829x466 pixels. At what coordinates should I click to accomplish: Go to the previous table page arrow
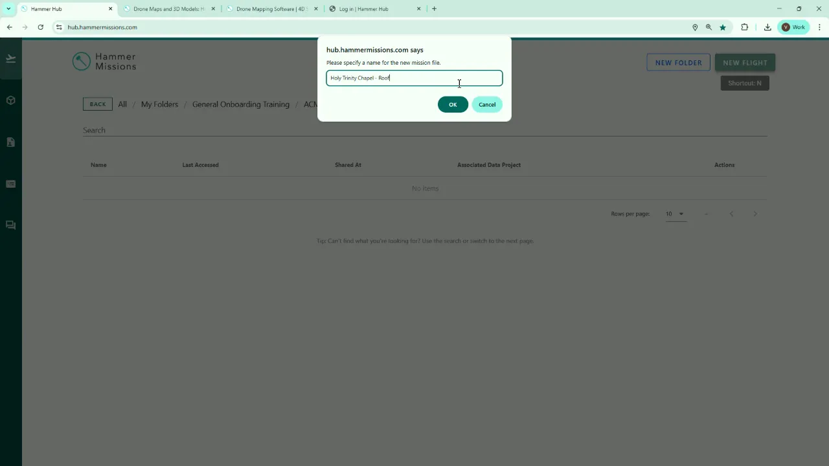(731, 214)
